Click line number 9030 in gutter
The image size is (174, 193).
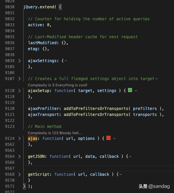coord(10,7)
